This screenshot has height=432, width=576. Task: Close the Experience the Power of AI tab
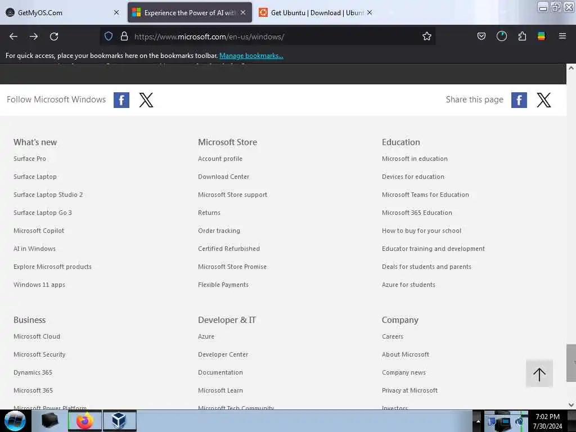[x=243, y=12]
